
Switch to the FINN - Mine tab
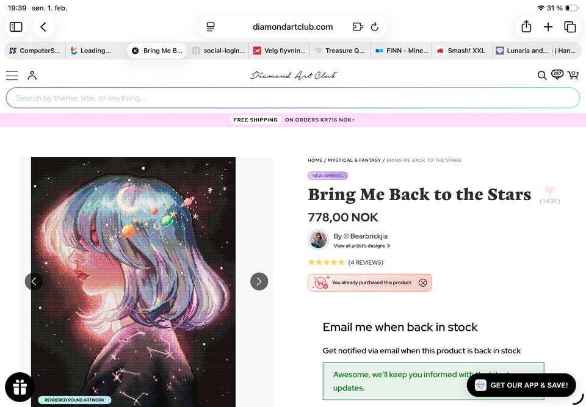(402, 51)
